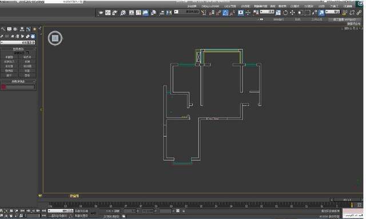Image resolution: width=366 pixels, height=219 pixels.
Task: Click the Play Animation button
Action: [33, 211]
